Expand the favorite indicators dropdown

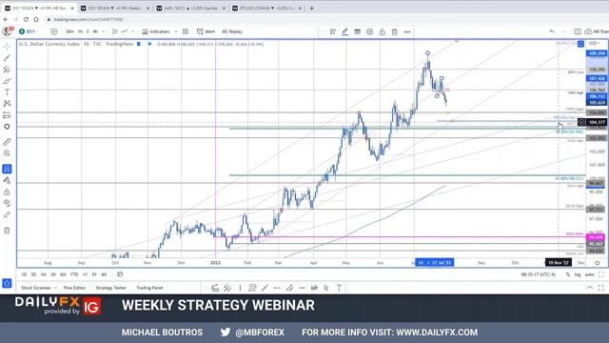coord(176,31)
